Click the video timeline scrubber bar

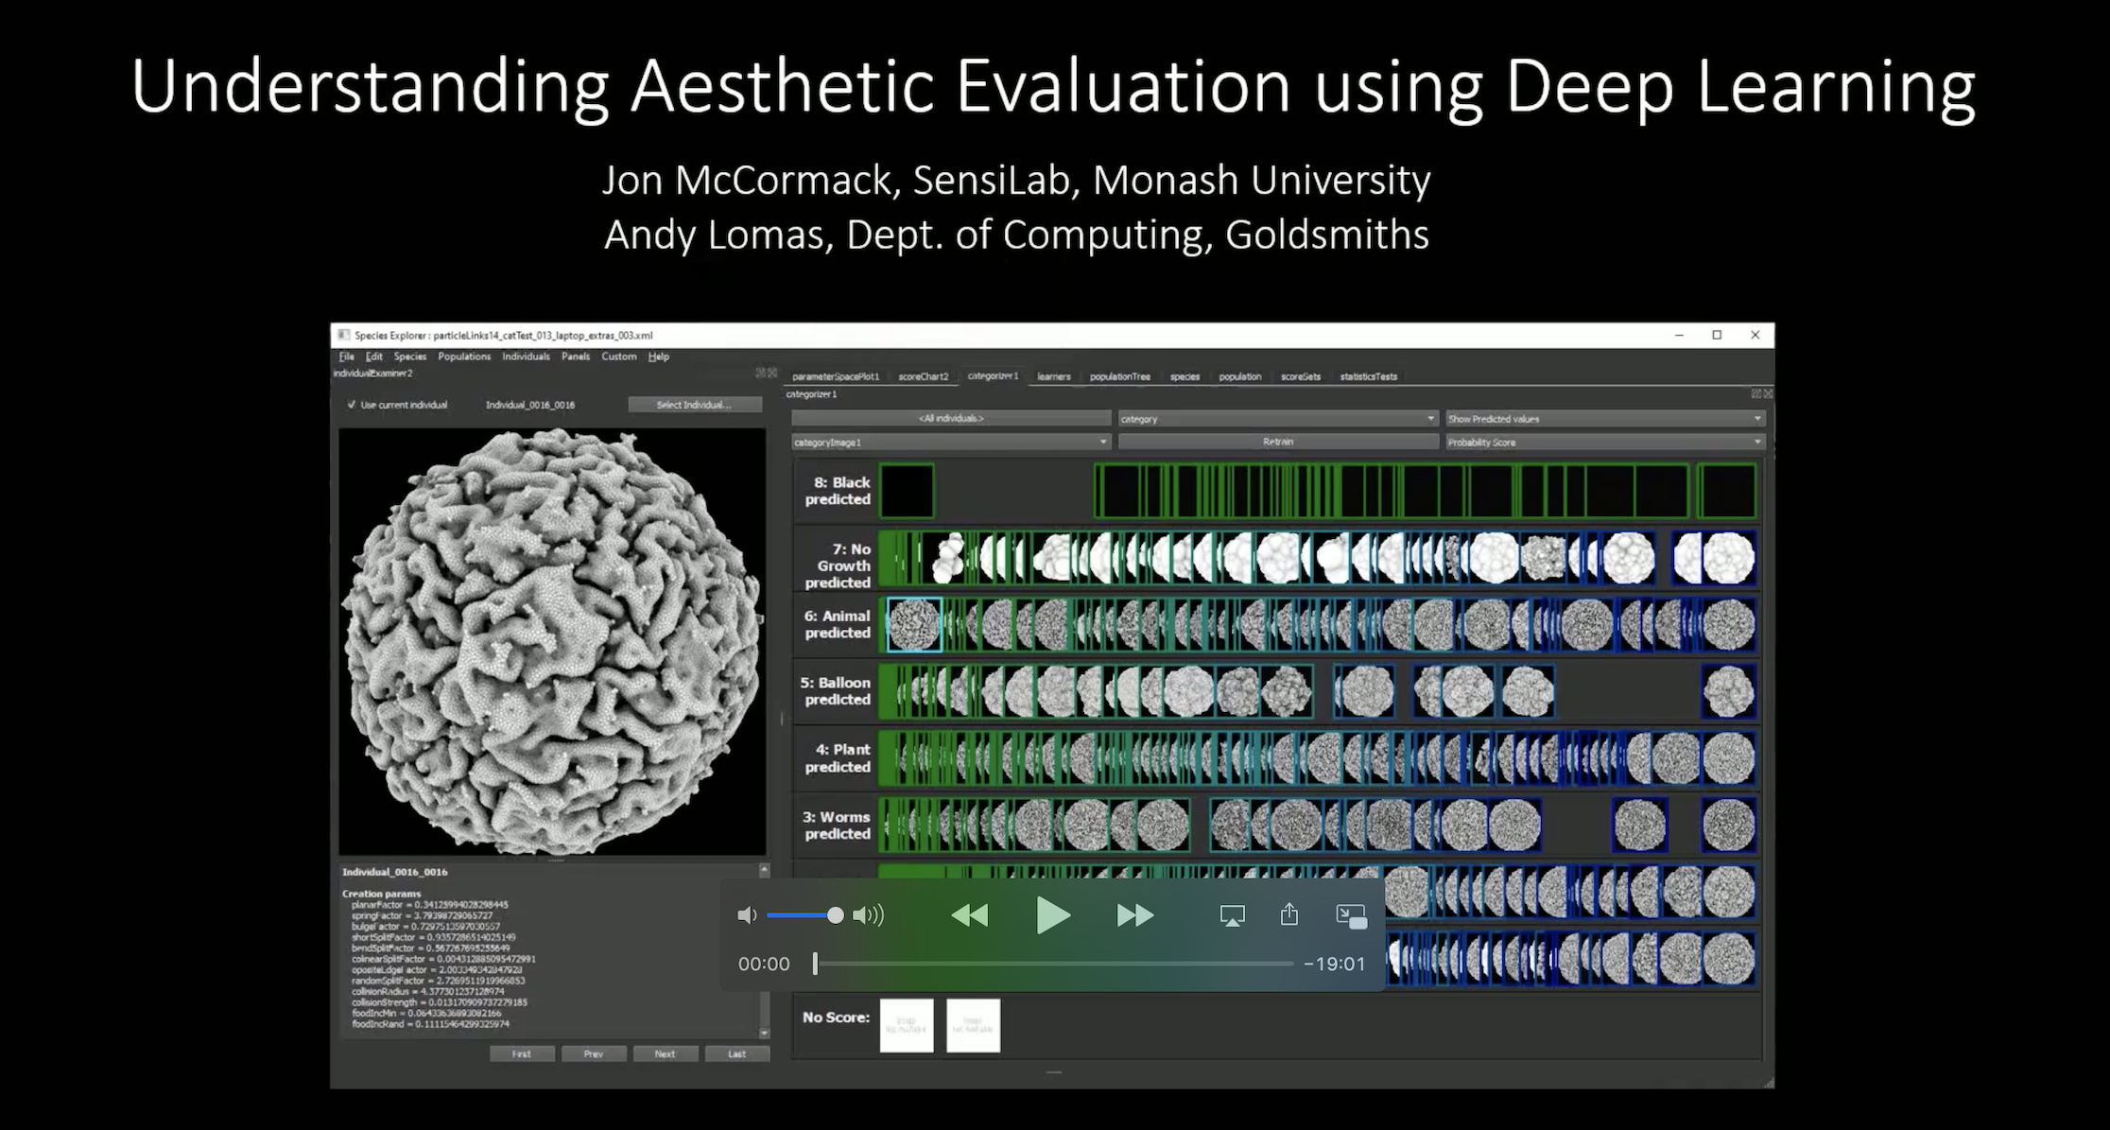pyautogui.click(x=1054, y=964)
